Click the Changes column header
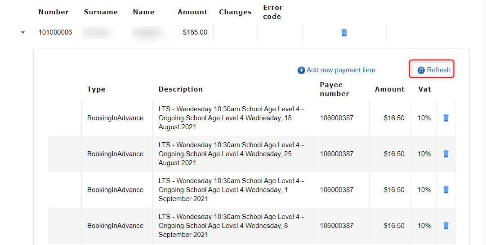The width and height of the screenshot is (486, 245). [x=235, y=12]
